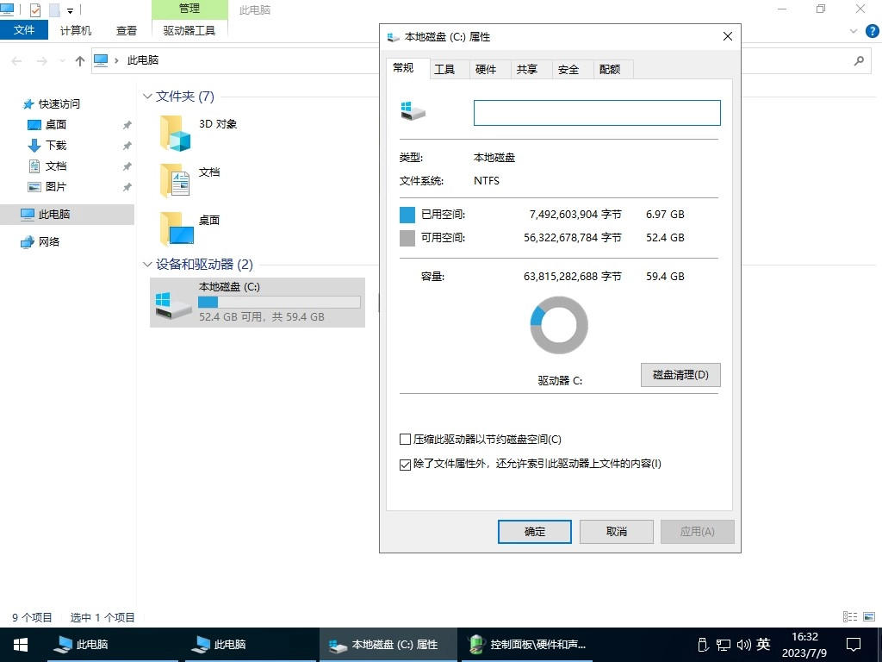This screenshot has height=662, width=882.
Task: Switch to the 硬件 tab
Action: (488, 68)
